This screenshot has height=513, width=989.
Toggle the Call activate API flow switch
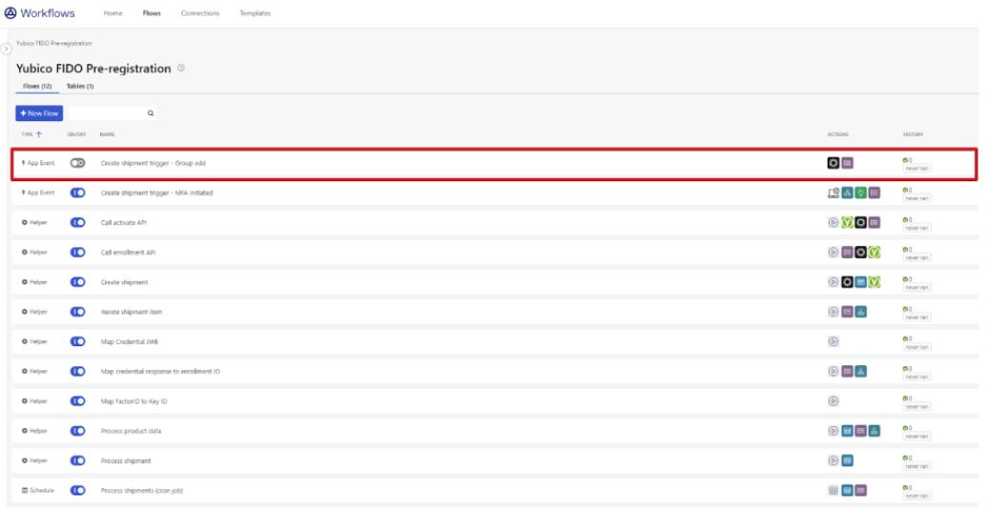click(77, 222)
